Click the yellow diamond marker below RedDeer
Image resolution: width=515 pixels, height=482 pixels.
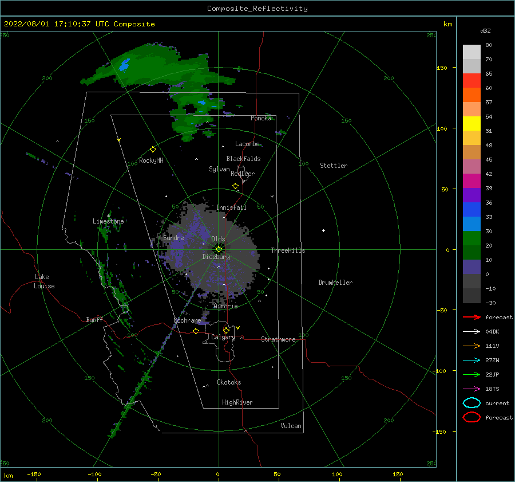point(235,186)
